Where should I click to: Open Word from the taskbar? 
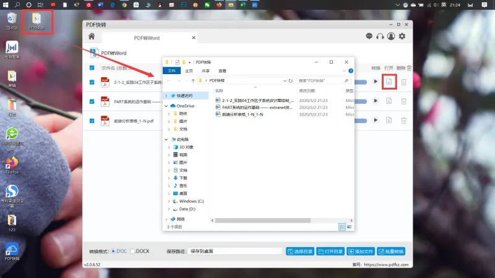[x=100, y=5]
